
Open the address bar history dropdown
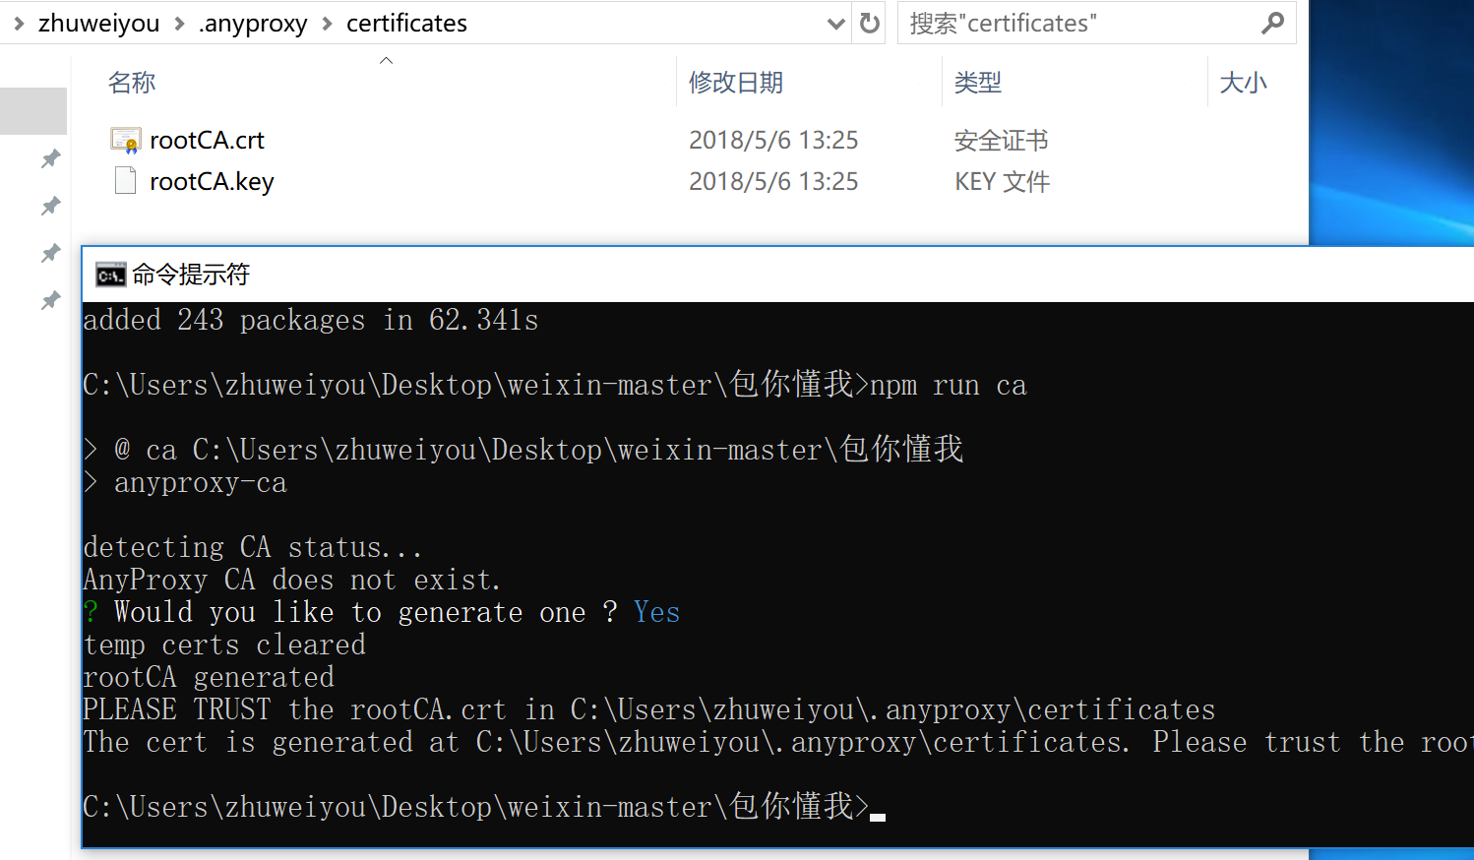pyautogui.click(x=835, y=24)
